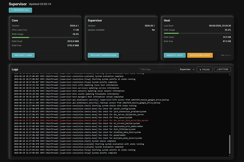244x162 pixels.
Task: Click the Core card title
Action: pyautogui.click(x=15, y=20)
